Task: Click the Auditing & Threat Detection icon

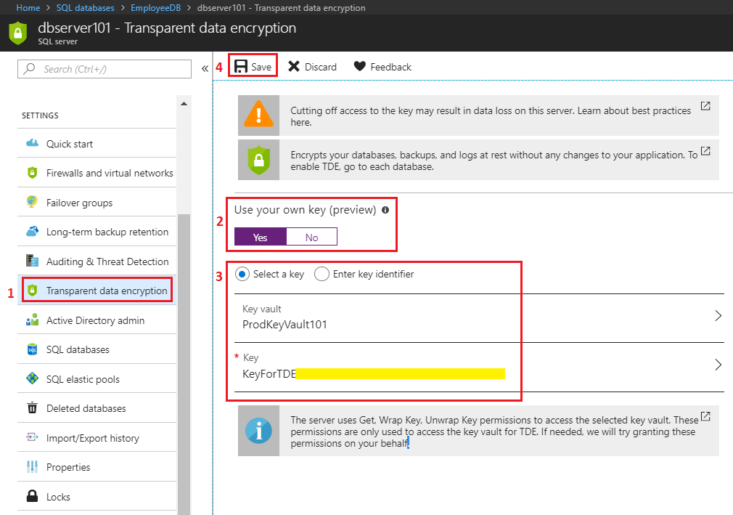Action: point(32,261)
